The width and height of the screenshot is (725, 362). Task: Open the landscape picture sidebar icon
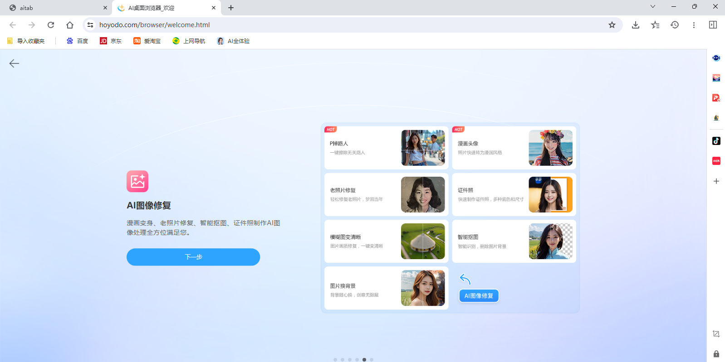click(716, 78)
